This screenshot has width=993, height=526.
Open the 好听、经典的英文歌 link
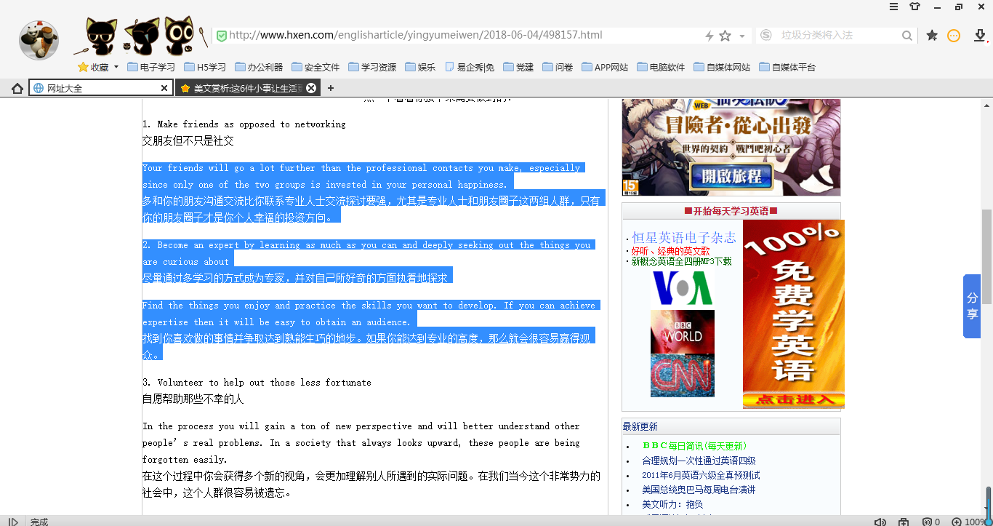(670, 251)
